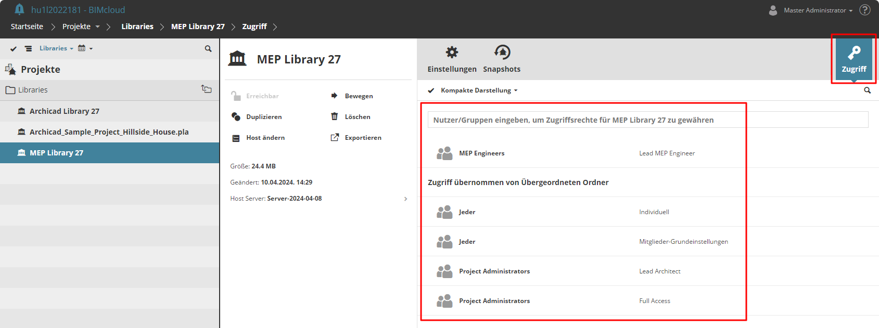Click the Löschen trash icon
The height and width of the screenshot is (328, 879).
(335, 117)
